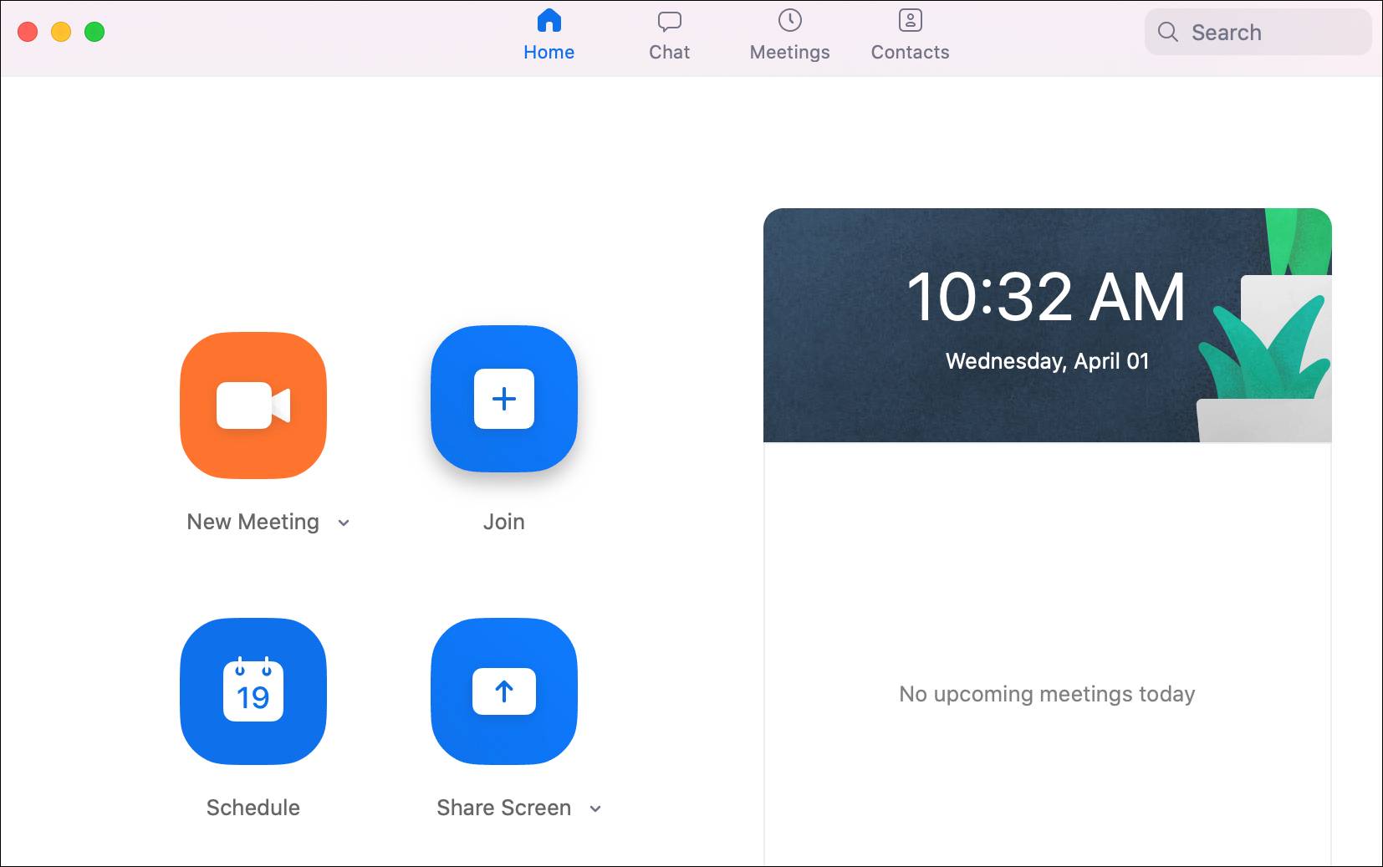Click the Schedule label text
Viewport: 1383px width, 867px height.
(253, 808)
